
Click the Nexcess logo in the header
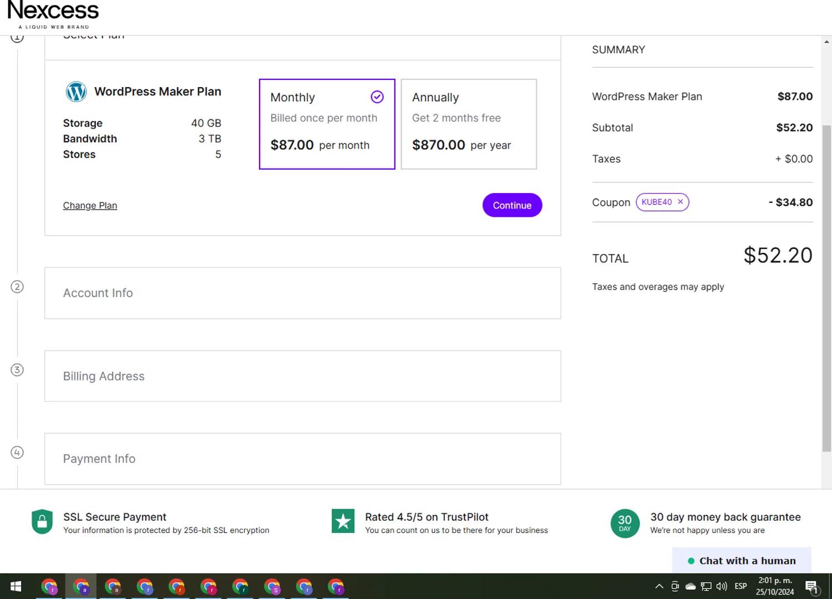[53, 15]
